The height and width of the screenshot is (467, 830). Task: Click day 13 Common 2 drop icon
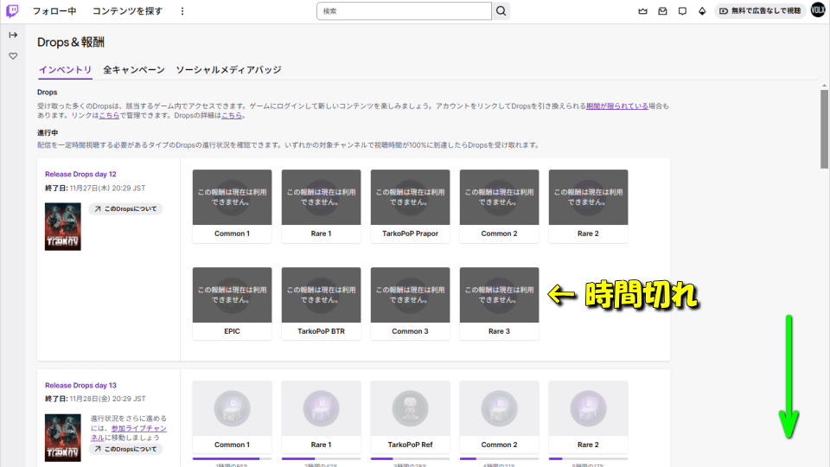[499, 409]
